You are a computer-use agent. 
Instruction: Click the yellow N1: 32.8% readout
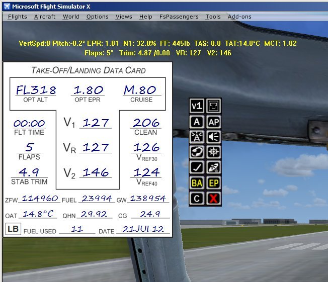(x=139, y=43)
